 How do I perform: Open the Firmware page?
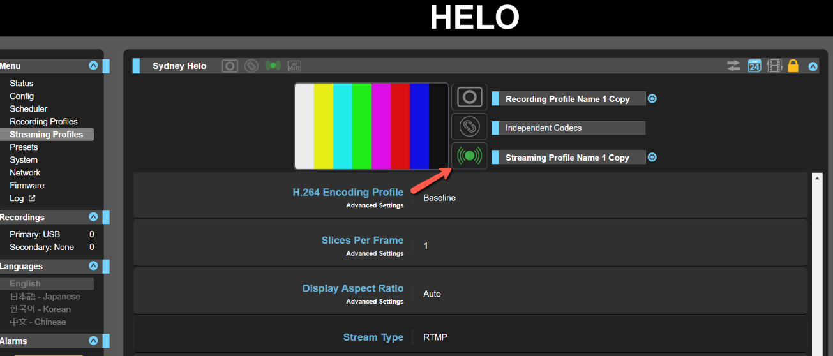27,186
